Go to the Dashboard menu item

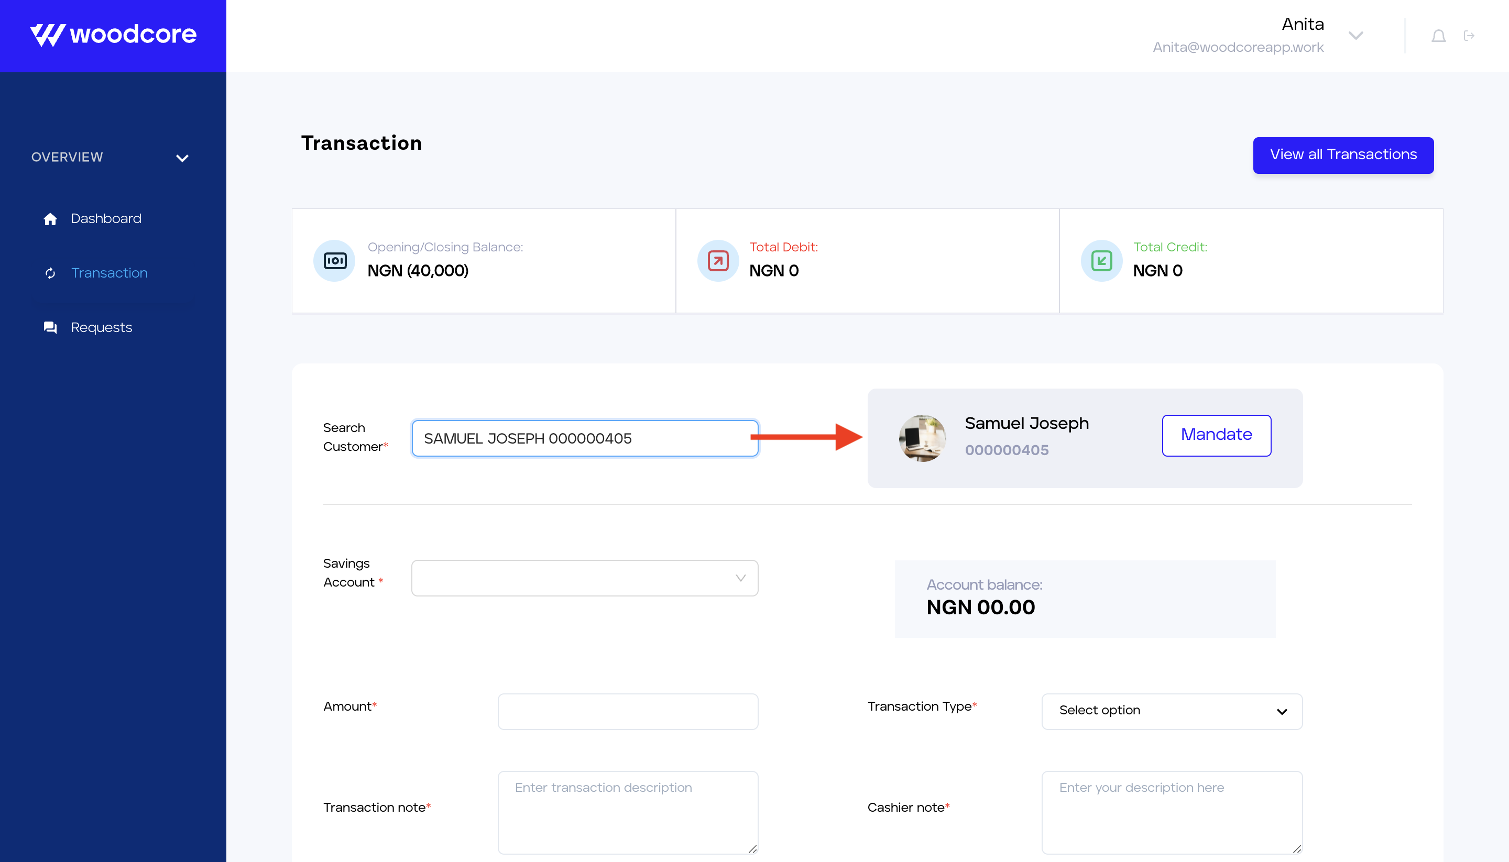pyautogui.click(x=106, y=218)
